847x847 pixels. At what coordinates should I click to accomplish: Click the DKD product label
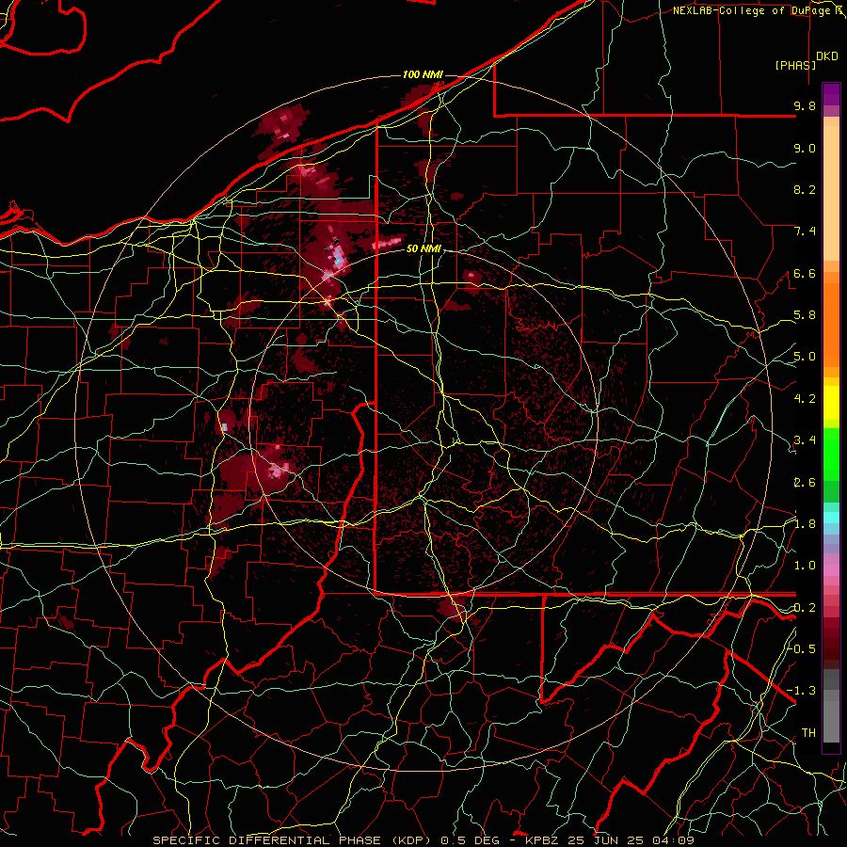pos(827,56)
